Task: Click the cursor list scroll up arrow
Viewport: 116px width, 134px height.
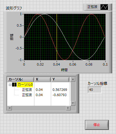Action: point(73,79)
